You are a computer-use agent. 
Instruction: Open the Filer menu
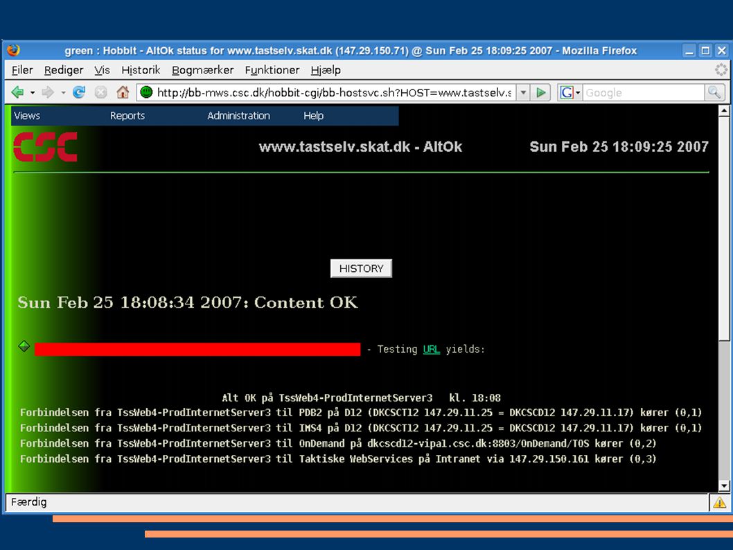(22, 70)
